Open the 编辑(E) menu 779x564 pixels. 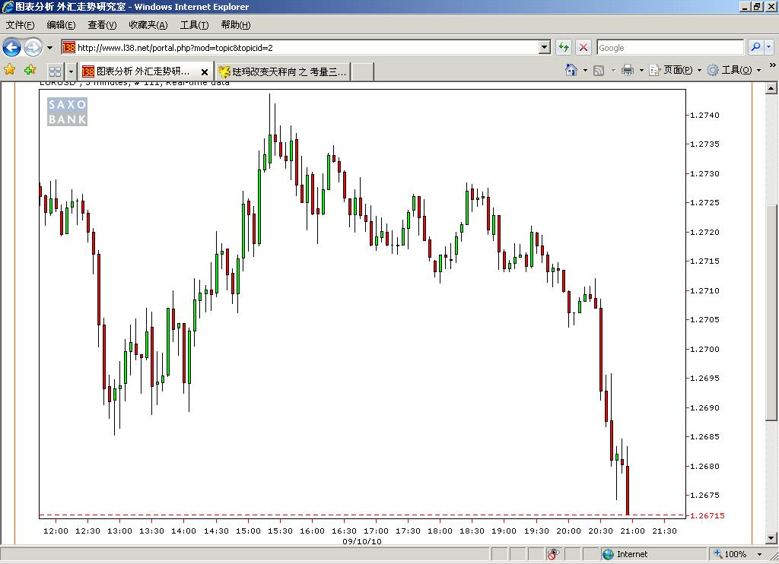(61, 25)
